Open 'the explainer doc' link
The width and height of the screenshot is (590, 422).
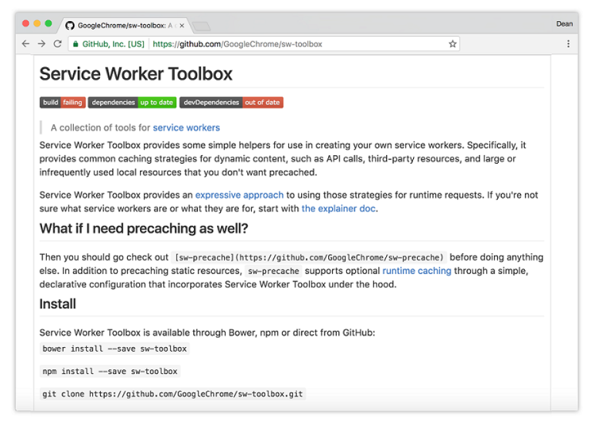(x=339, y=209)
